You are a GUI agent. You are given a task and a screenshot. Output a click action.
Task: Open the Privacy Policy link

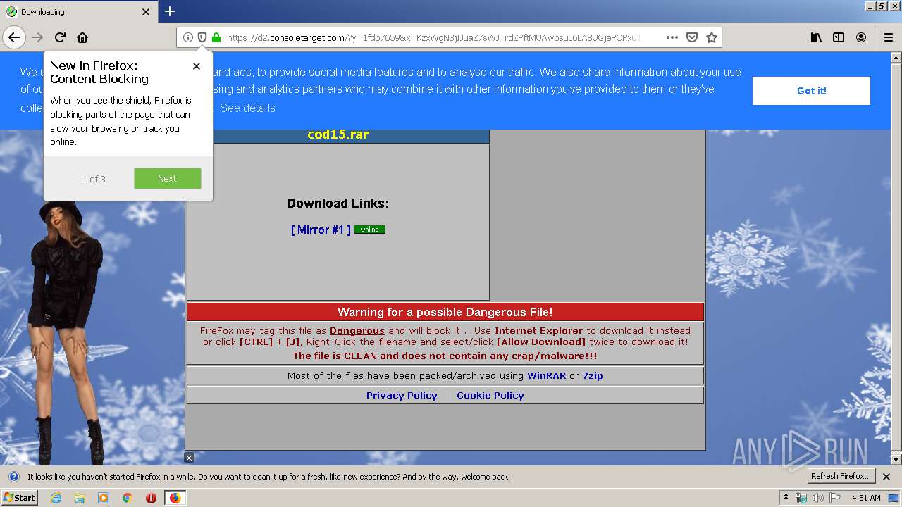pos(402,395)
